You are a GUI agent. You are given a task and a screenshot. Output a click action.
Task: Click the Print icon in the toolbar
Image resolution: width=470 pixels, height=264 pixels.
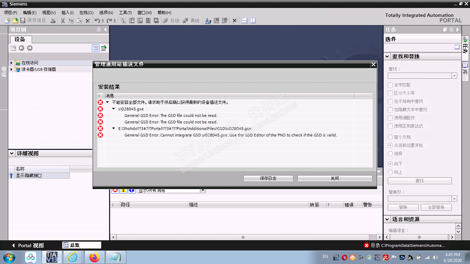point(53,21)
